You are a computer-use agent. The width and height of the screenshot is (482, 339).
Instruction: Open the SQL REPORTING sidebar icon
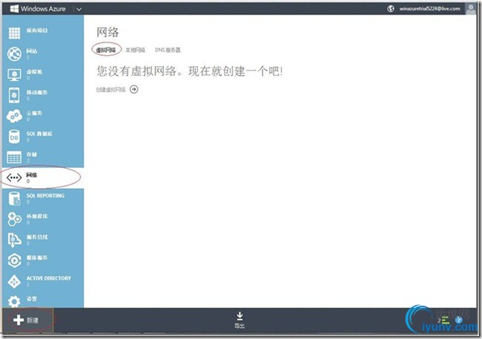(14, 198)
